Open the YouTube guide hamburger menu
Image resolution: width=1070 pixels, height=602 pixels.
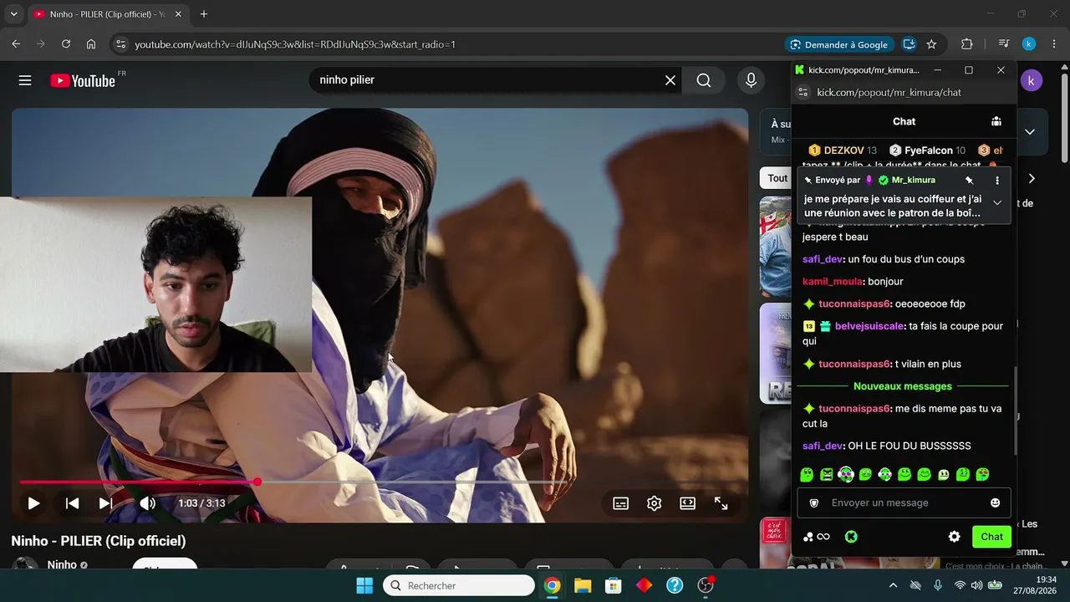[x=25, y=80]
